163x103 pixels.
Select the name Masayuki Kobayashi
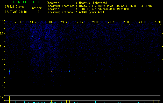coord(93,3)
